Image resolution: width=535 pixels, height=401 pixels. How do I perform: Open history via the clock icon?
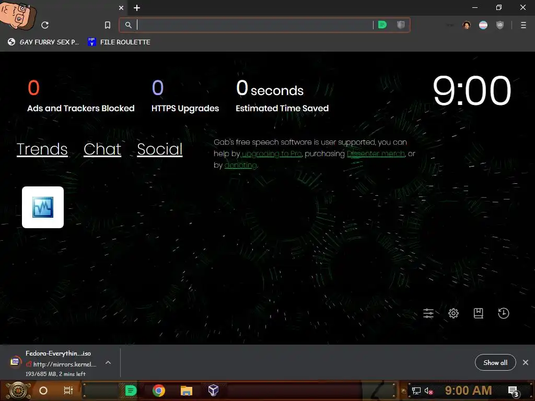(504, 313)
